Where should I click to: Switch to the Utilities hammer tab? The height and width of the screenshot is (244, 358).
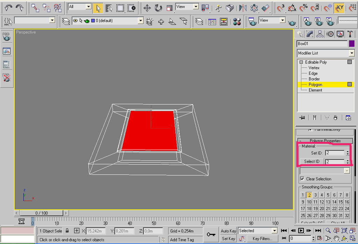(350, 34)
